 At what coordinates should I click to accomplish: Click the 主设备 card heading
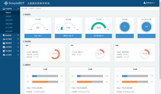[45, 69]
